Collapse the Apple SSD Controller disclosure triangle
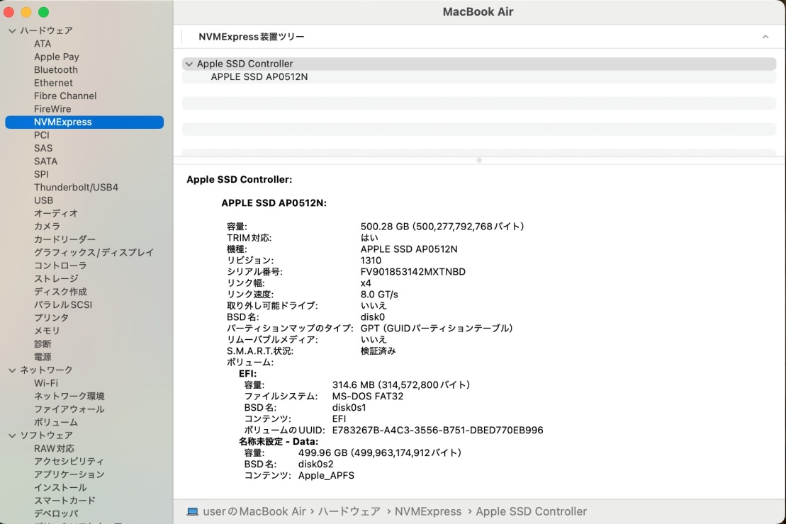The width and height of the screenshot is (786, 524). coord(189,63)
